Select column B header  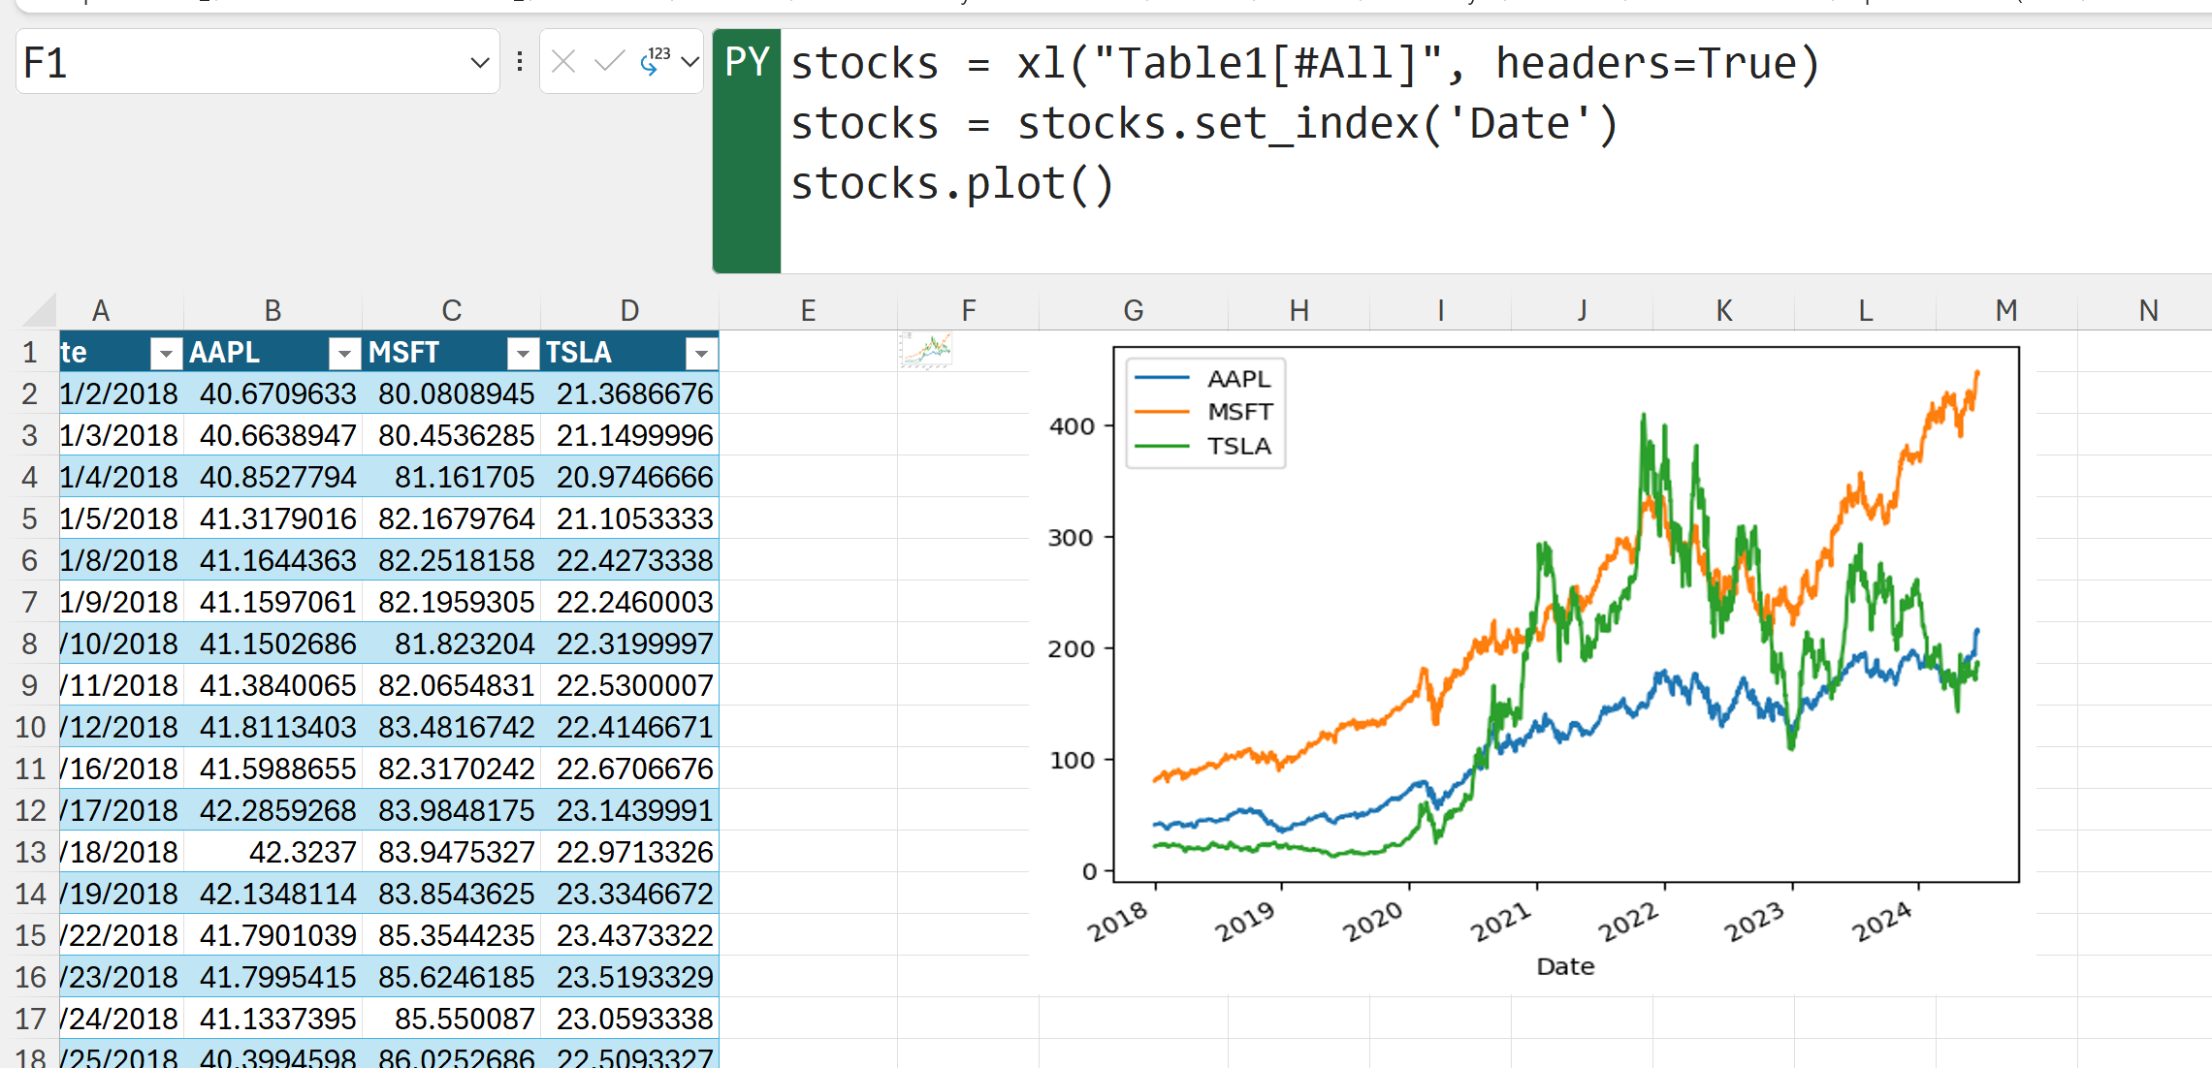tap(272, 311)
